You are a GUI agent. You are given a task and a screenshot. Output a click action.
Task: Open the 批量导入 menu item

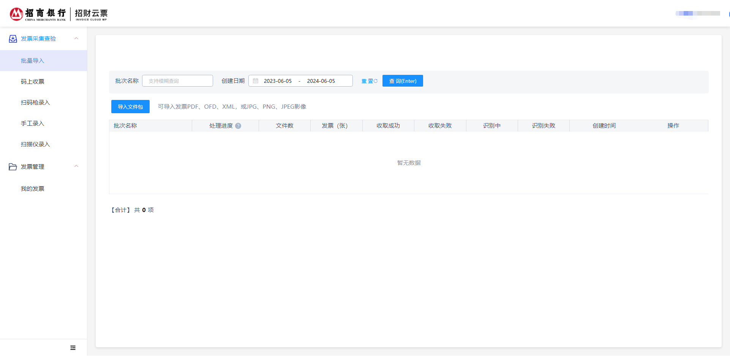coord(33,61)
